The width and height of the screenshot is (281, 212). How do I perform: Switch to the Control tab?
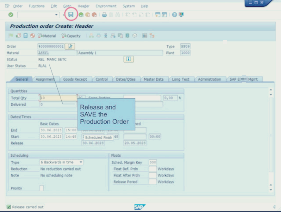point(102,79)
